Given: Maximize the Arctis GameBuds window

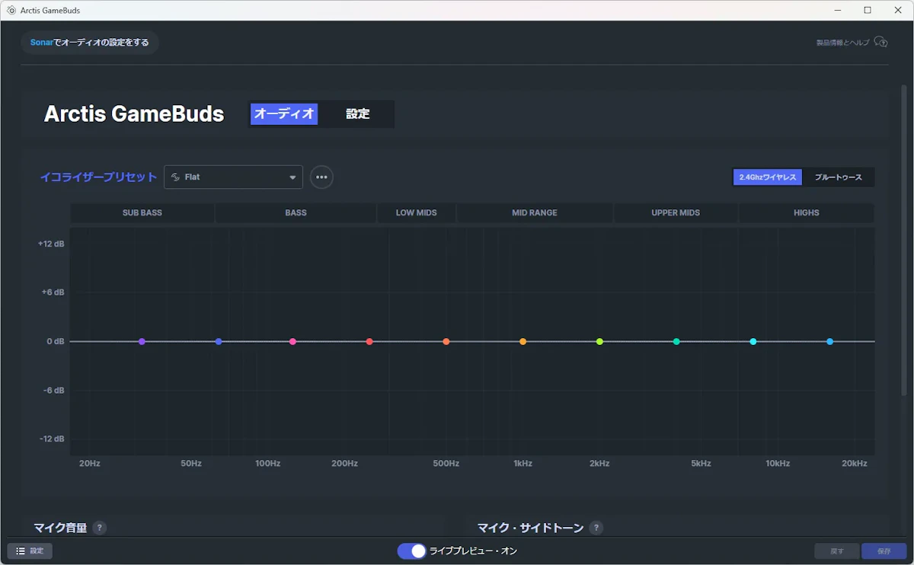Looking at the screenshot, I should [868, 11].
